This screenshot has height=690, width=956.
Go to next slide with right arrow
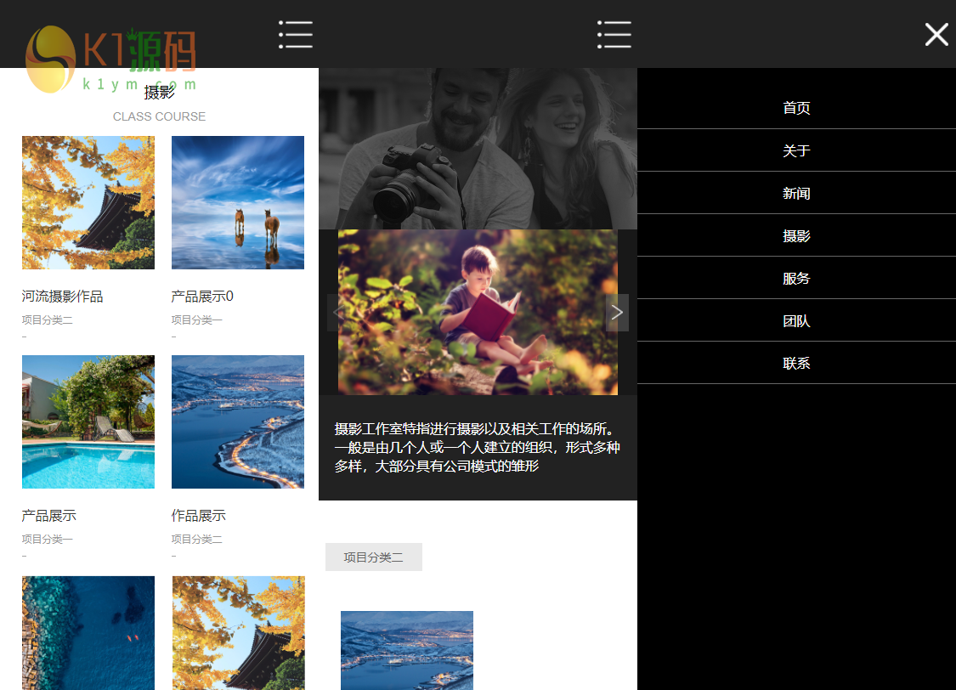point(617,313)
